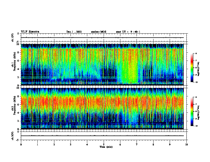210x162 pixels.
Task: Click the ch.1 waveform trace strip
Action: tap(102, 38)
